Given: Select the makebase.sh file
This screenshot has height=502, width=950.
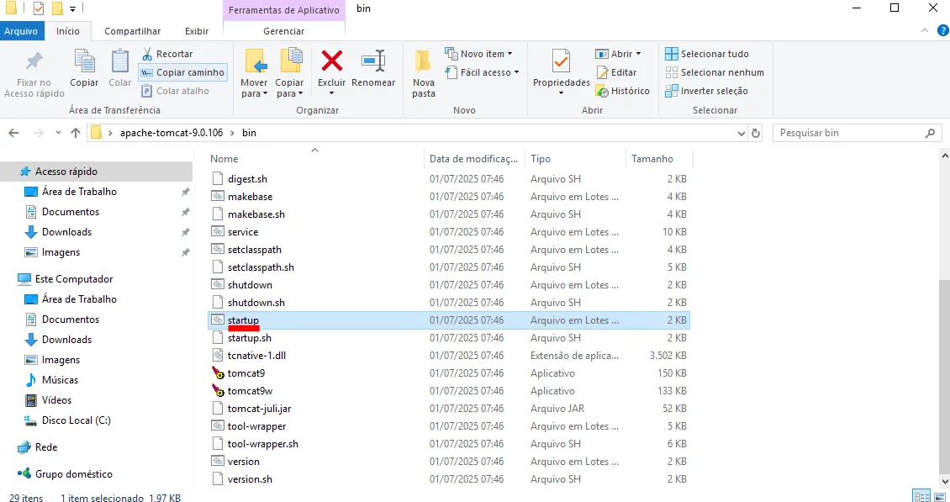Looking at the screenshot, I should (x=256, y=214).
